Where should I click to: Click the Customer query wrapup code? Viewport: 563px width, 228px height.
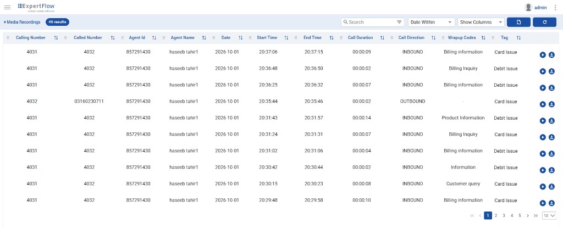click(463, 183)
